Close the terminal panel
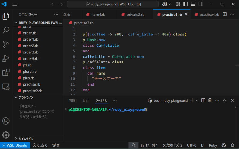Screen dimensions: 239x149 232,100
